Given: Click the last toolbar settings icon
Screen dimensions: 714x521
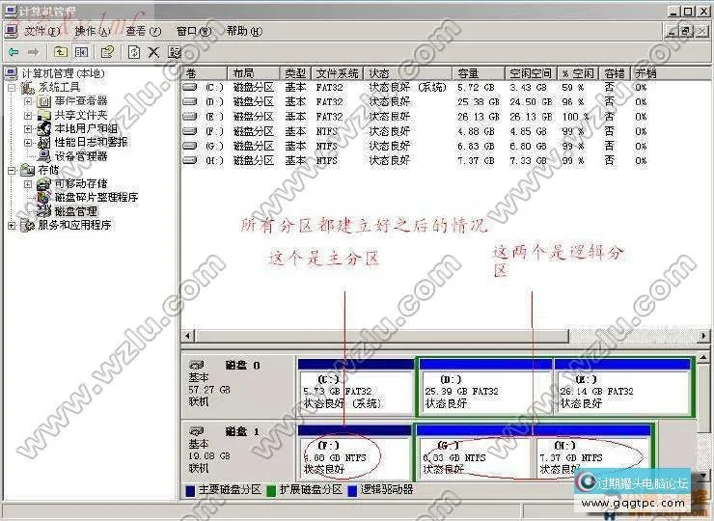Looking at the screenshot, I should [175, 52].
